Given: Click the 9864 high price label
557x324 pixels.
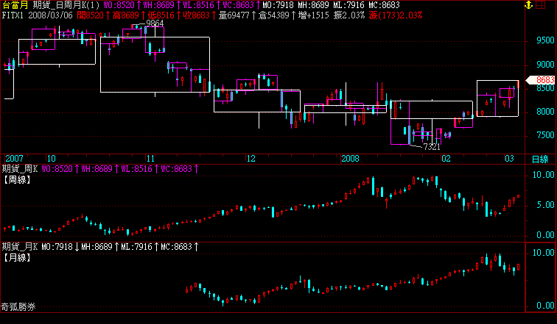Looking at the screenshot, I should tap(155, 24).
